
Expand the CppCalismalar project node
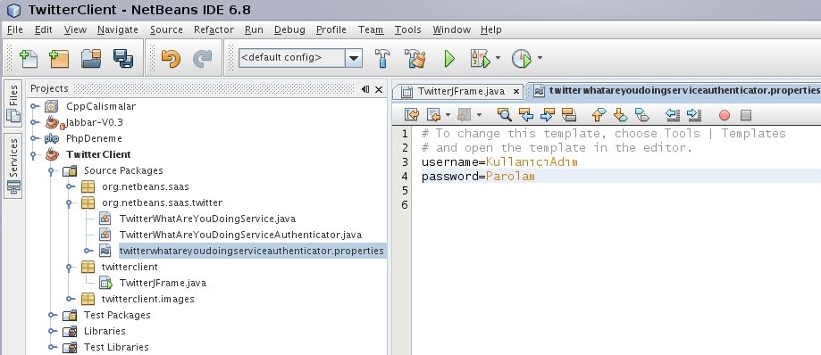pos(34,106)
